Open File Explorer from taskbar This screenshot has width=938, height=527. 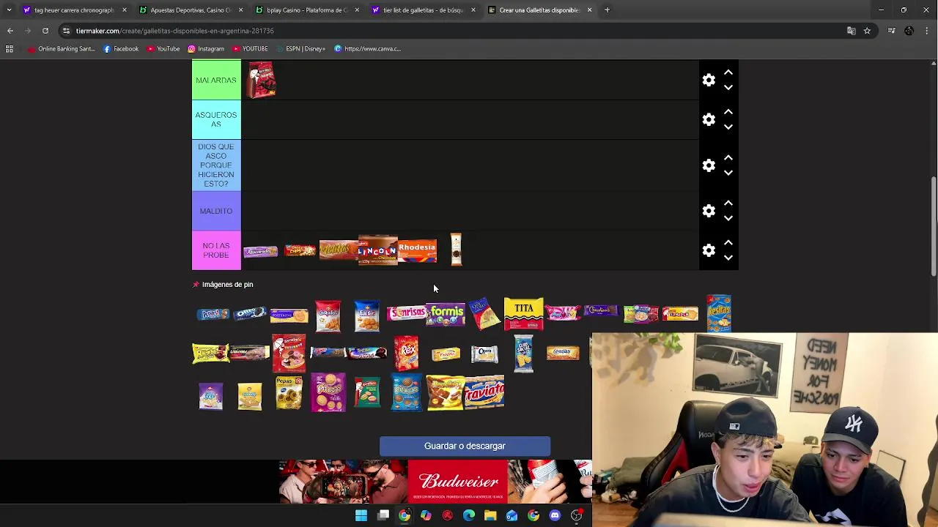point(490,516)
